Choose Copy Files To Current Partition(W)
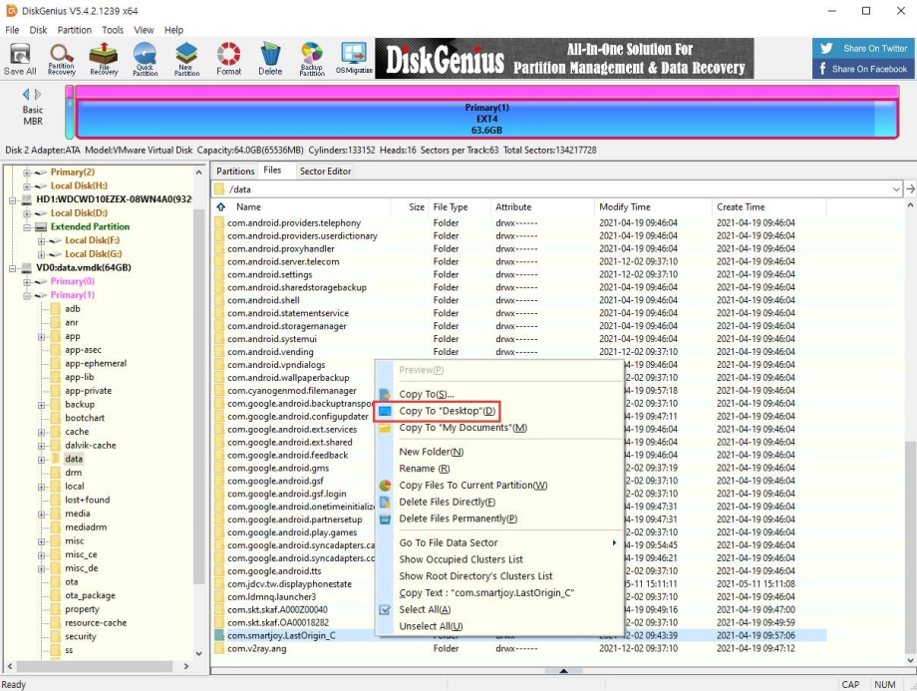 [473, 485]
